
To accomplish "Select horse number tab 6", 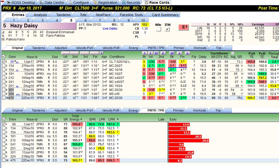I will (85, 20).
